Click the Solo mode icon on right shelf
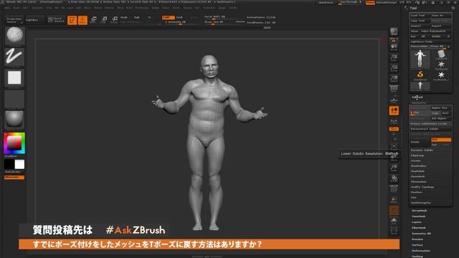Viewport: 459px width, 258px height. tap(394, 221)
